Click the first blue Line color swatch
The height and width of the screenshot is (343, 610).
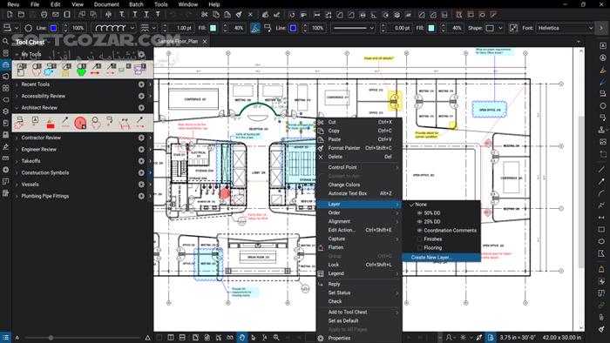pos(53,28)
